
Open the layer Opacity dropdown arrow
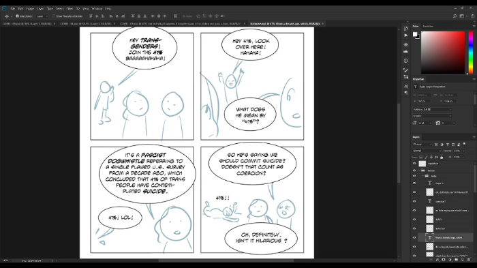coord(463,151)
